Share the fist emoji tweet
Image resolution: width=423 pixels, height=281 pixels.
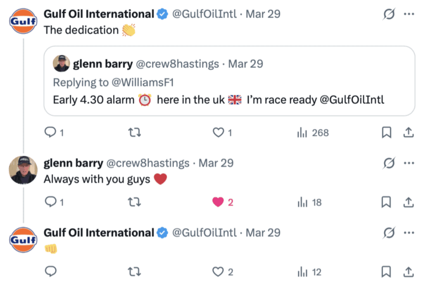pyautogui.click(x=408, y=272)
